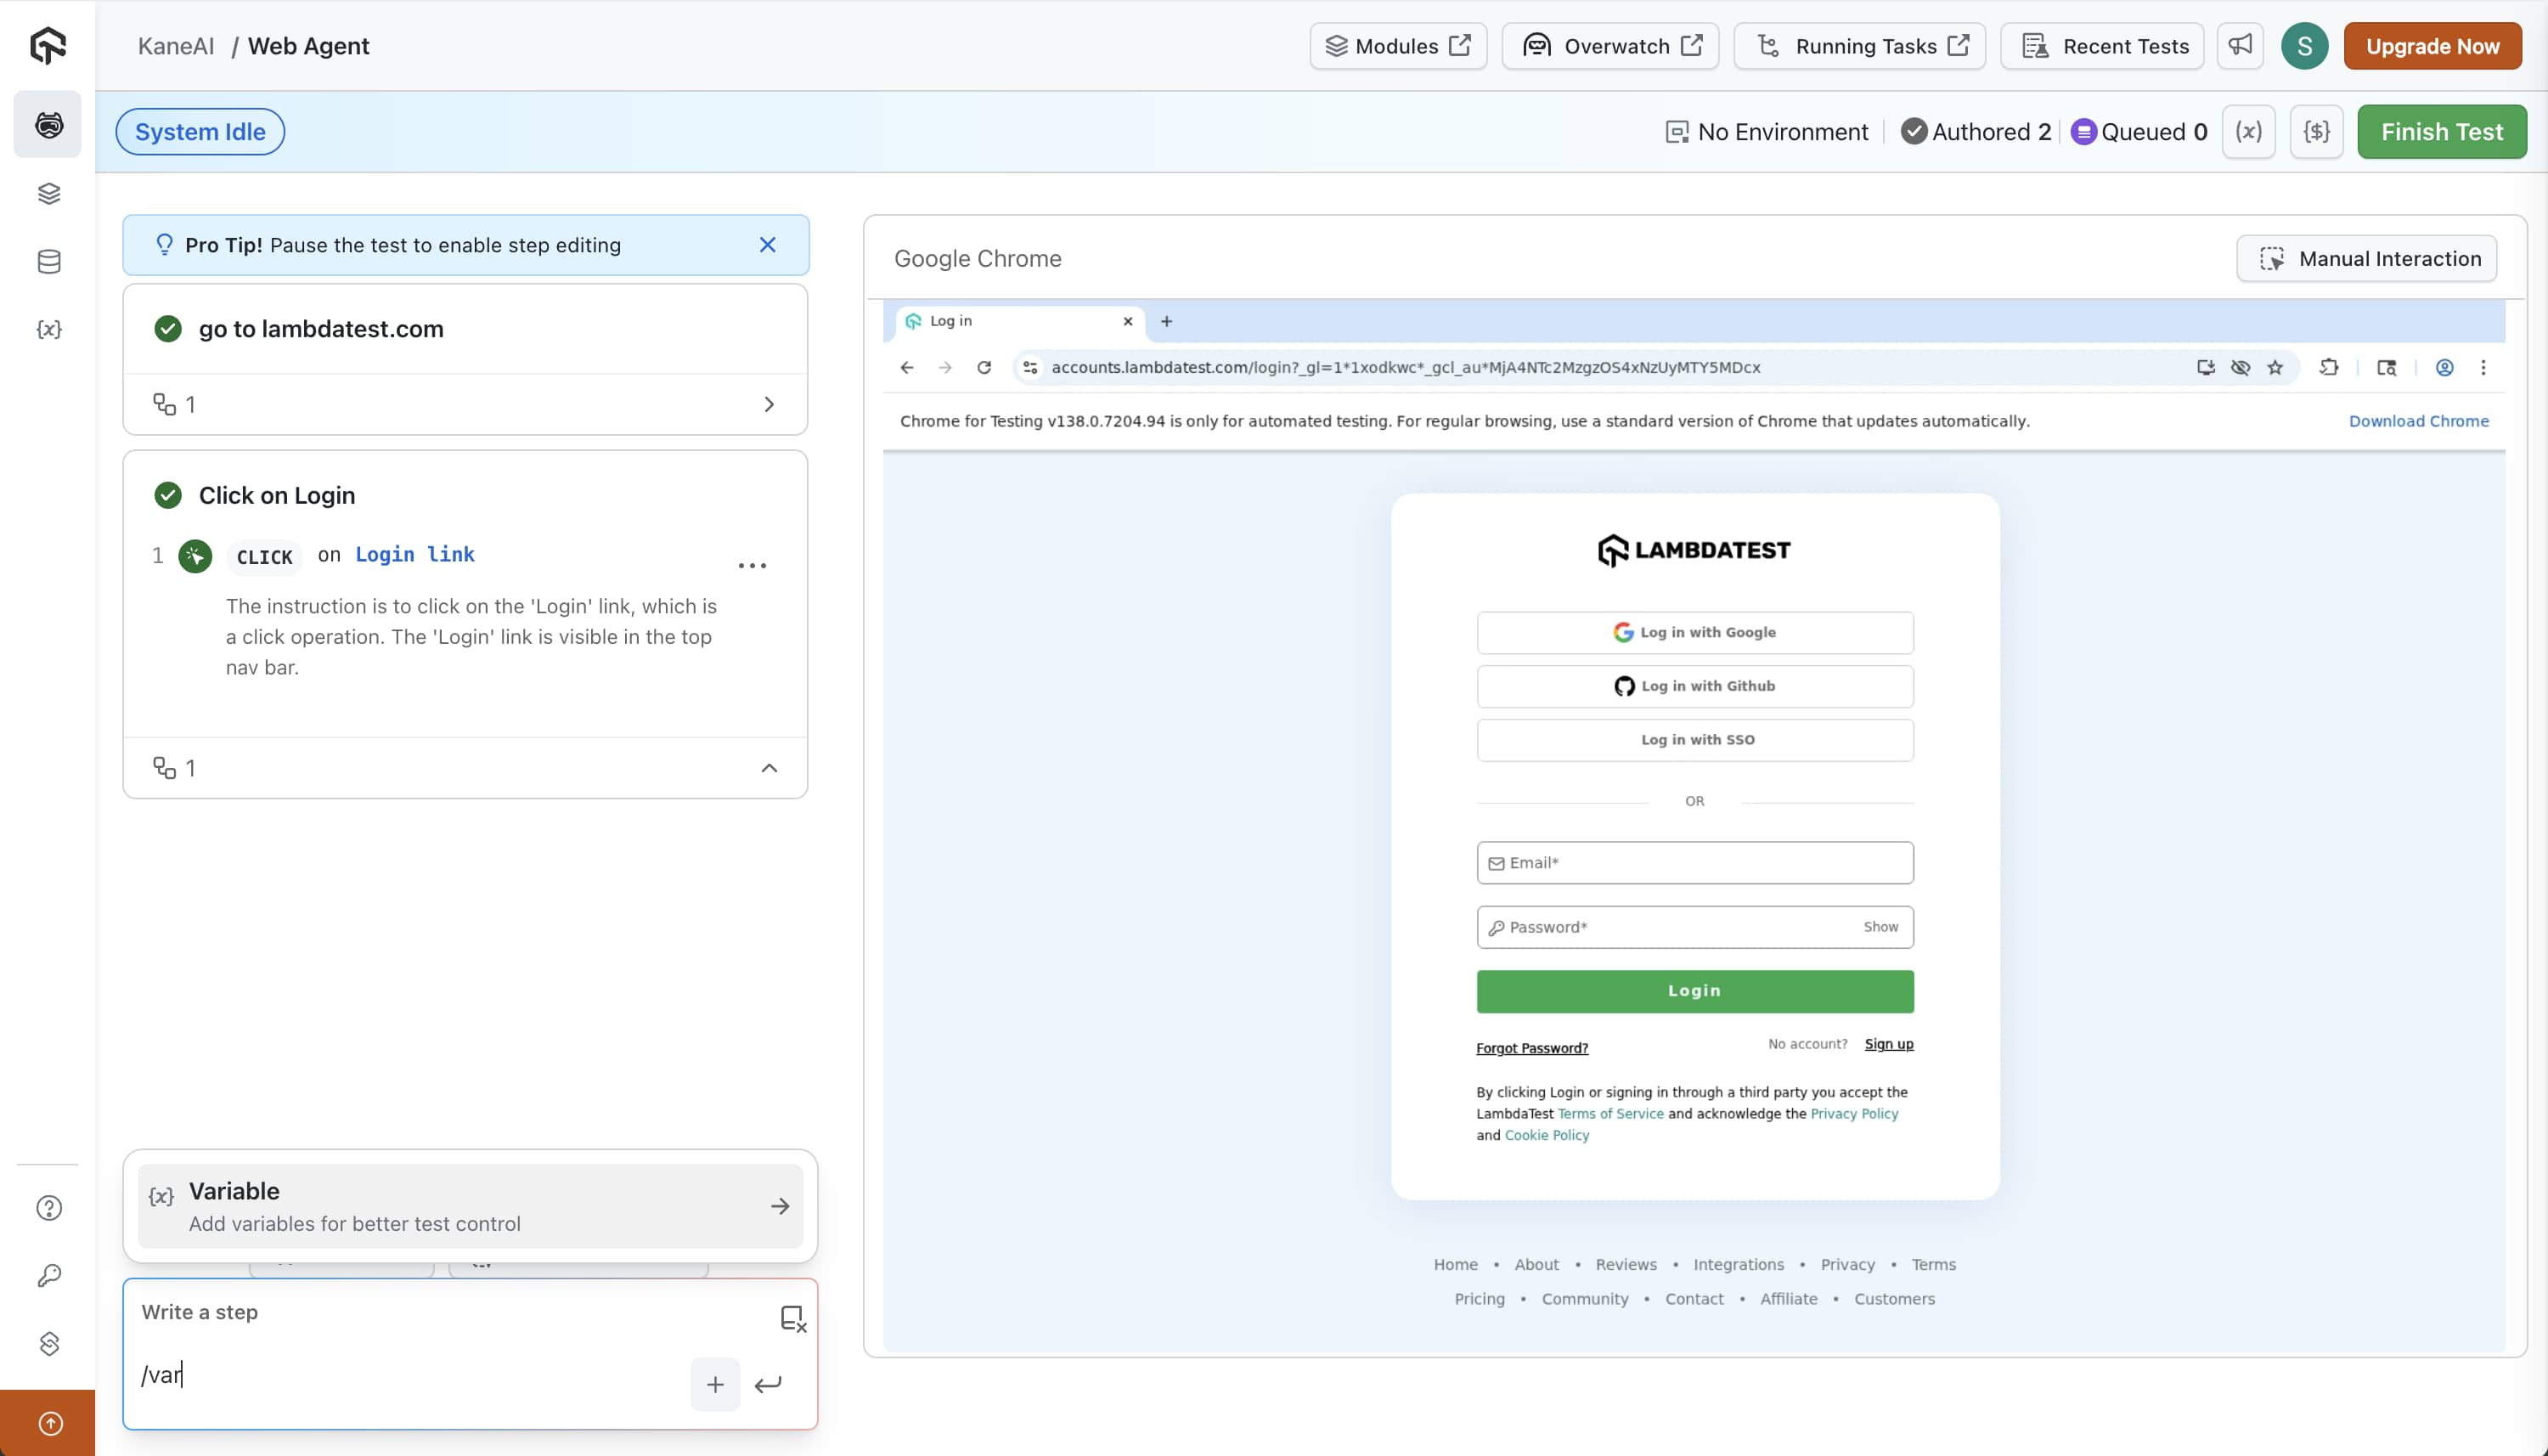
Task: Bookmark page with star icon
Action: tap(2275, 368)
